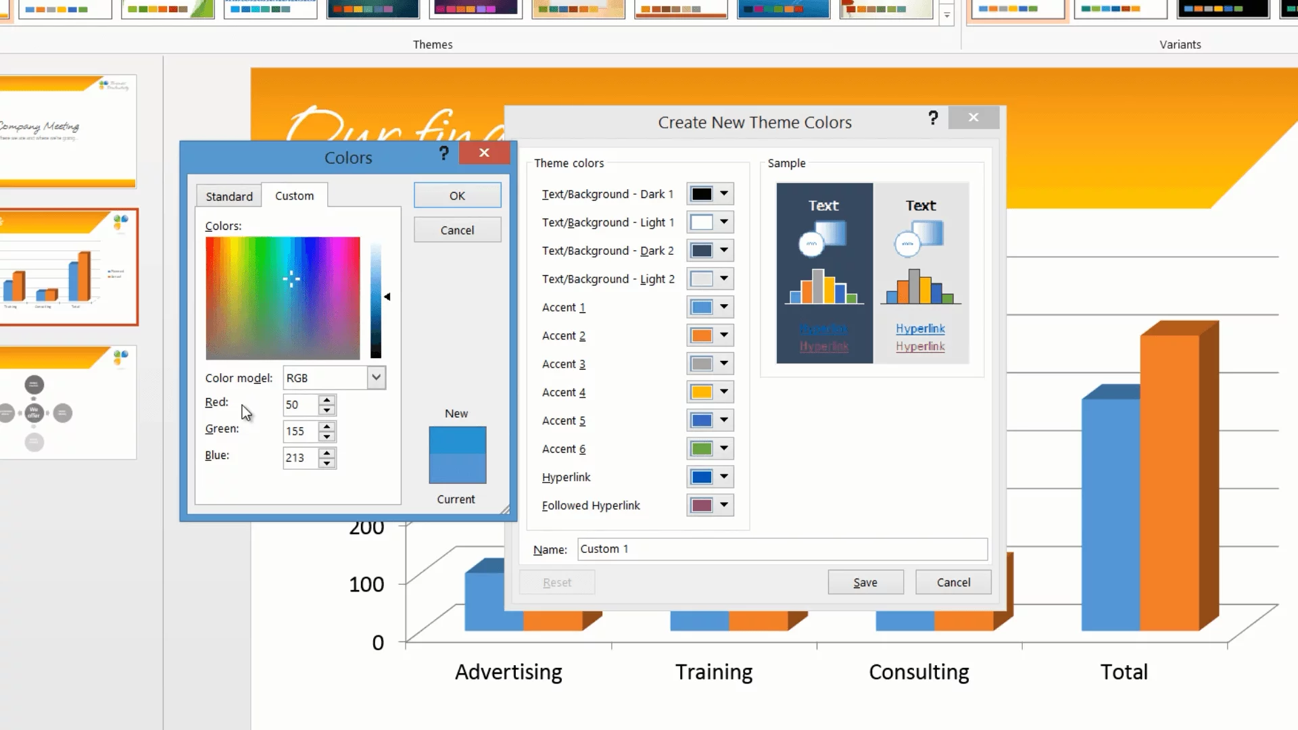Open Text/Background - Dark 1 color dropdown
The image size is (1298, 730).
pos(724,194)
